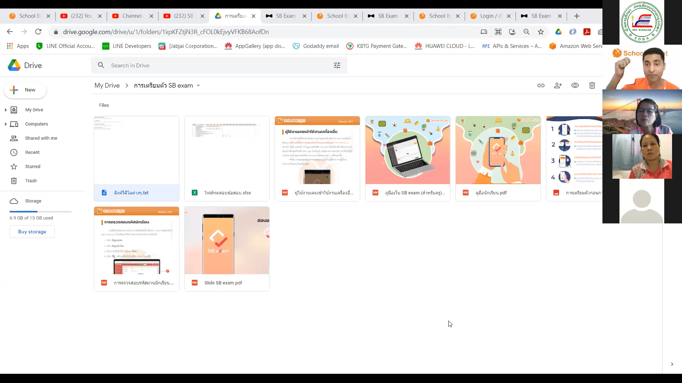Go back with browser back arrow
This screenshot has width=682, height=383.
click(x=10, y=32)
